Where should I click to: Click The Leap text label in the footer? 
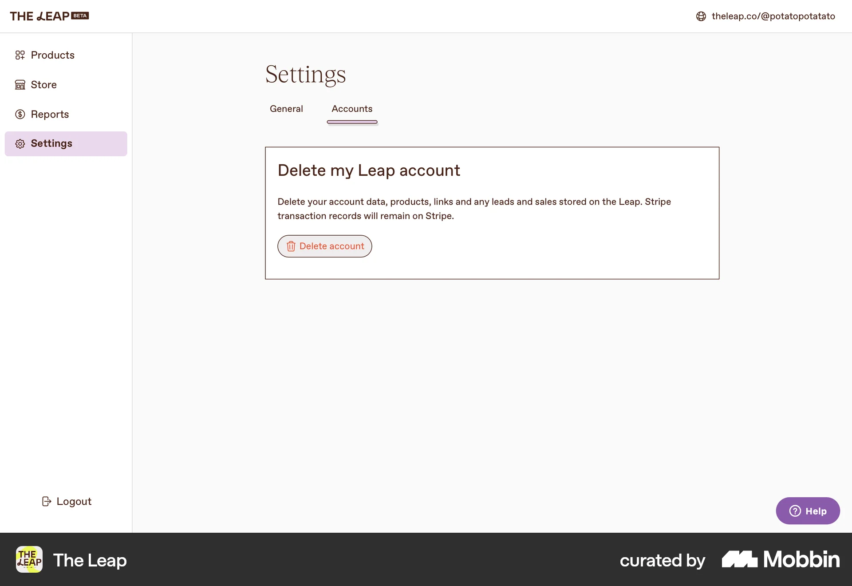pyautogui.click(x=91, y=560)
